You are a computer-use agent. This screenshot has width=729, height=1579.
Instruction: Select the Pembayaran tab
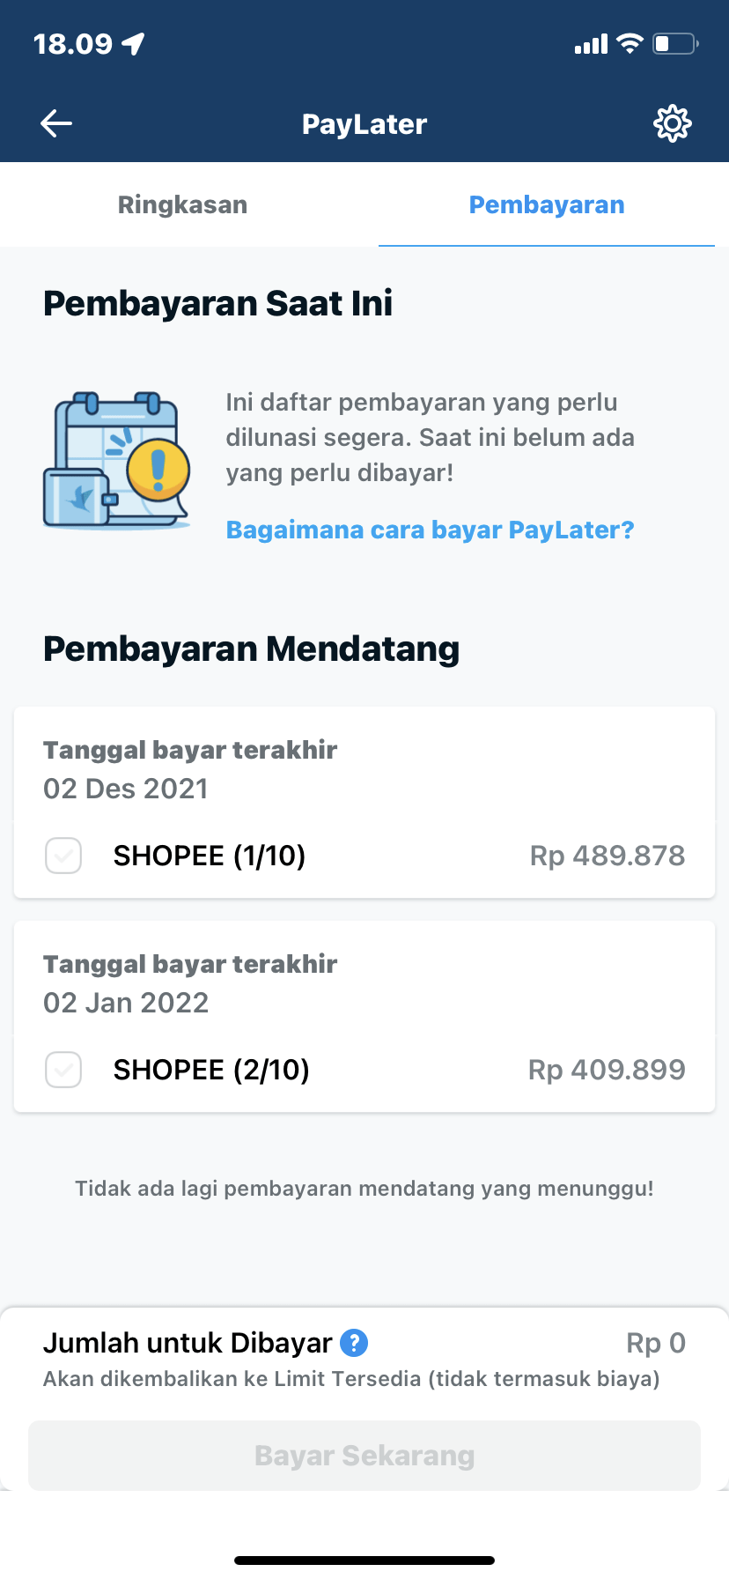tap(546, 204)
